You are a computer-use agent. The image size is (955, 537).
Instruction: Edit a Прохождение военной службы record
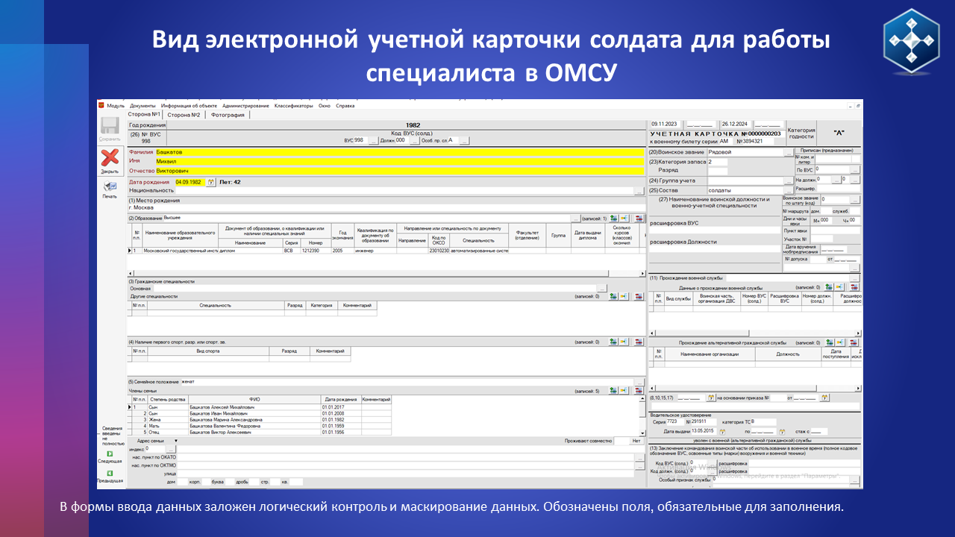[839, 286]
